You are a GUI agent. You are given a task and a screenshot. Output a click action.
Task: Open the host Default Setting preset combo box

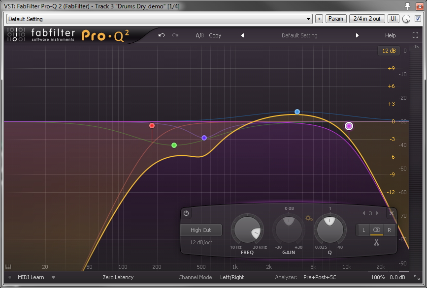[x=159, y=19]
